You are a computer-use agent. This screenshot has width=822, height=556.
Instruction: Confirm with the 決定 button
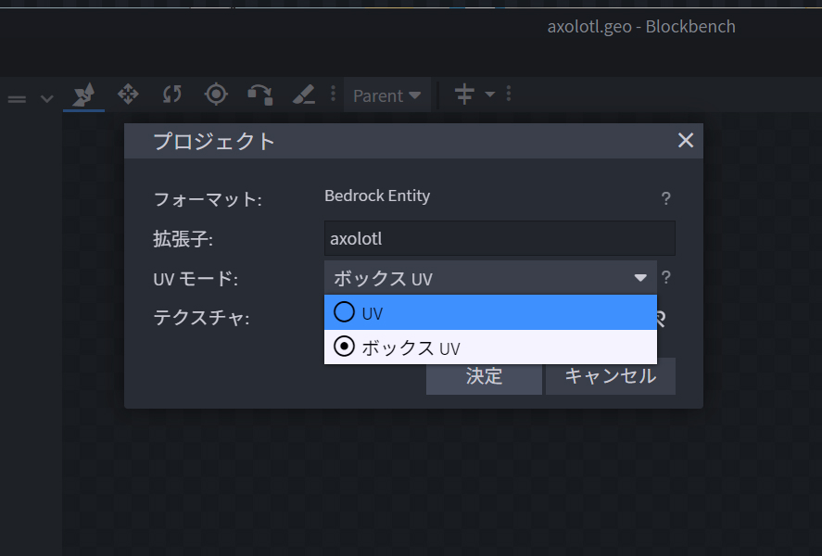click(484, 376)
